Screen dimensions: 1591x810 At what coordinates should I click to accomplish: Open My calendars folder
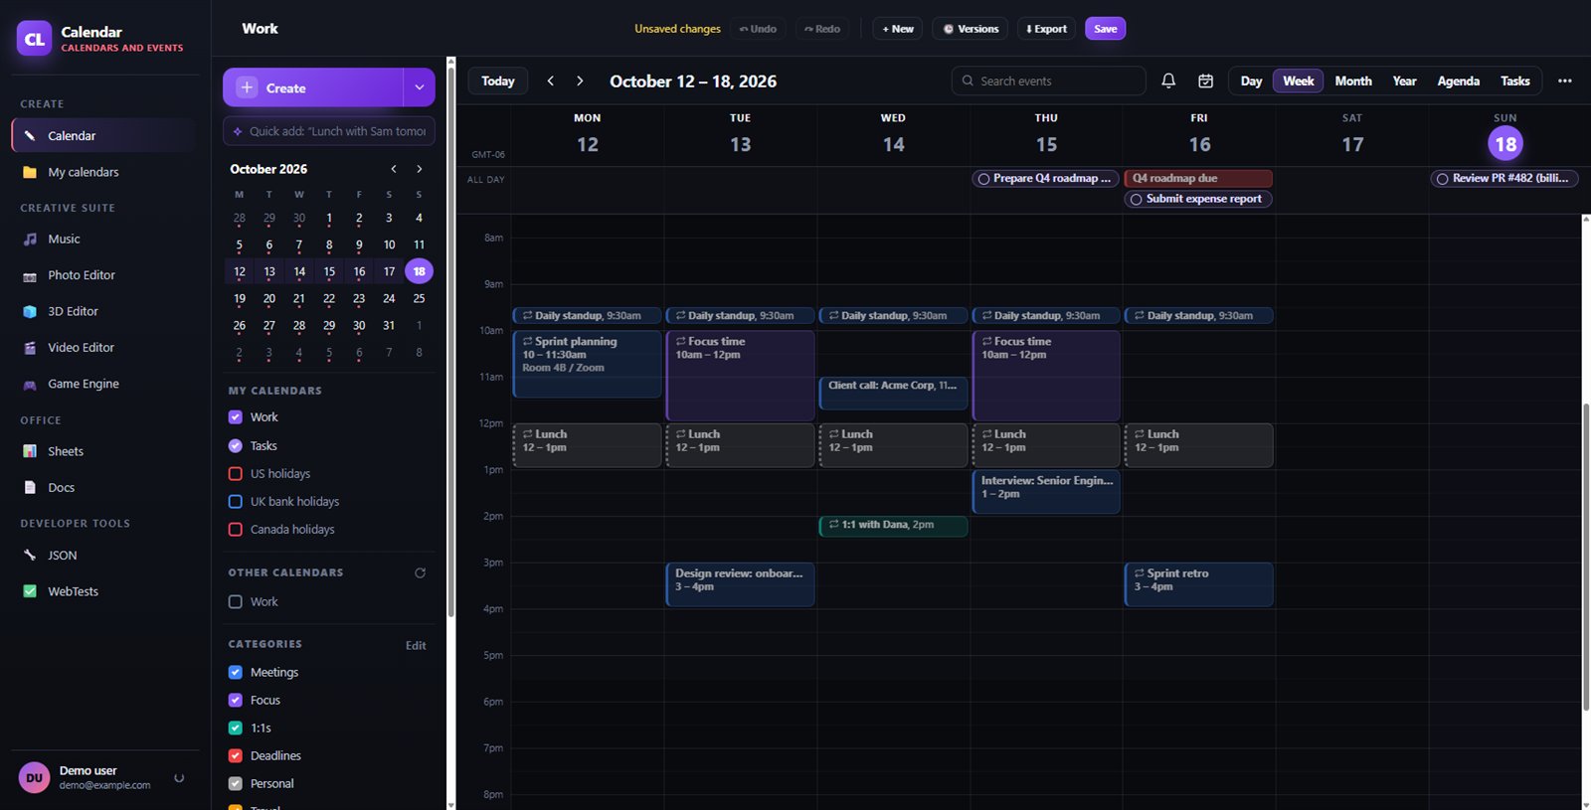[x=104, y=172]
